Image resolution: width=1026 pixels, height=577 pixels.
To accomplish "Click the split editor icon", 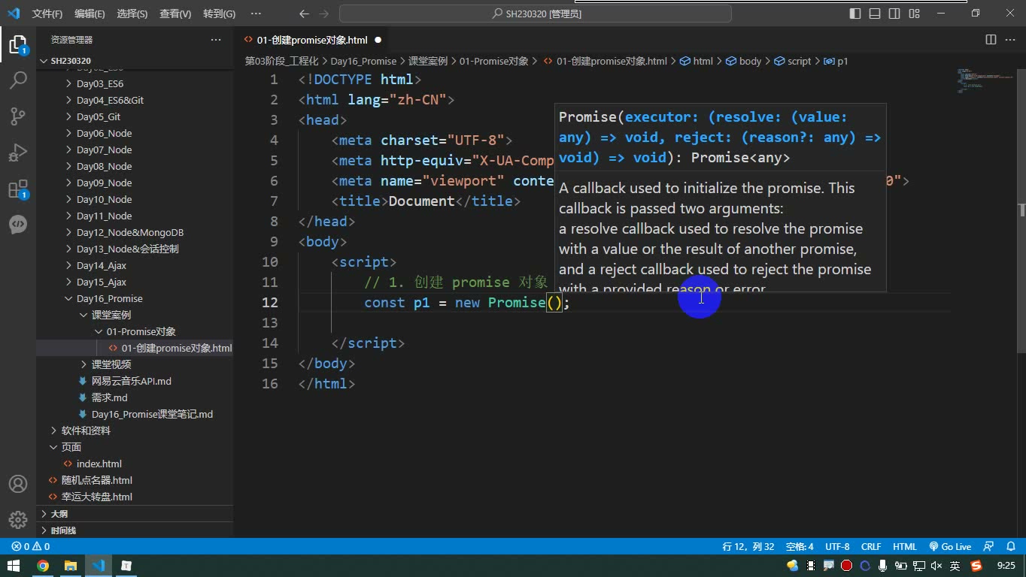I will point(991,40).
